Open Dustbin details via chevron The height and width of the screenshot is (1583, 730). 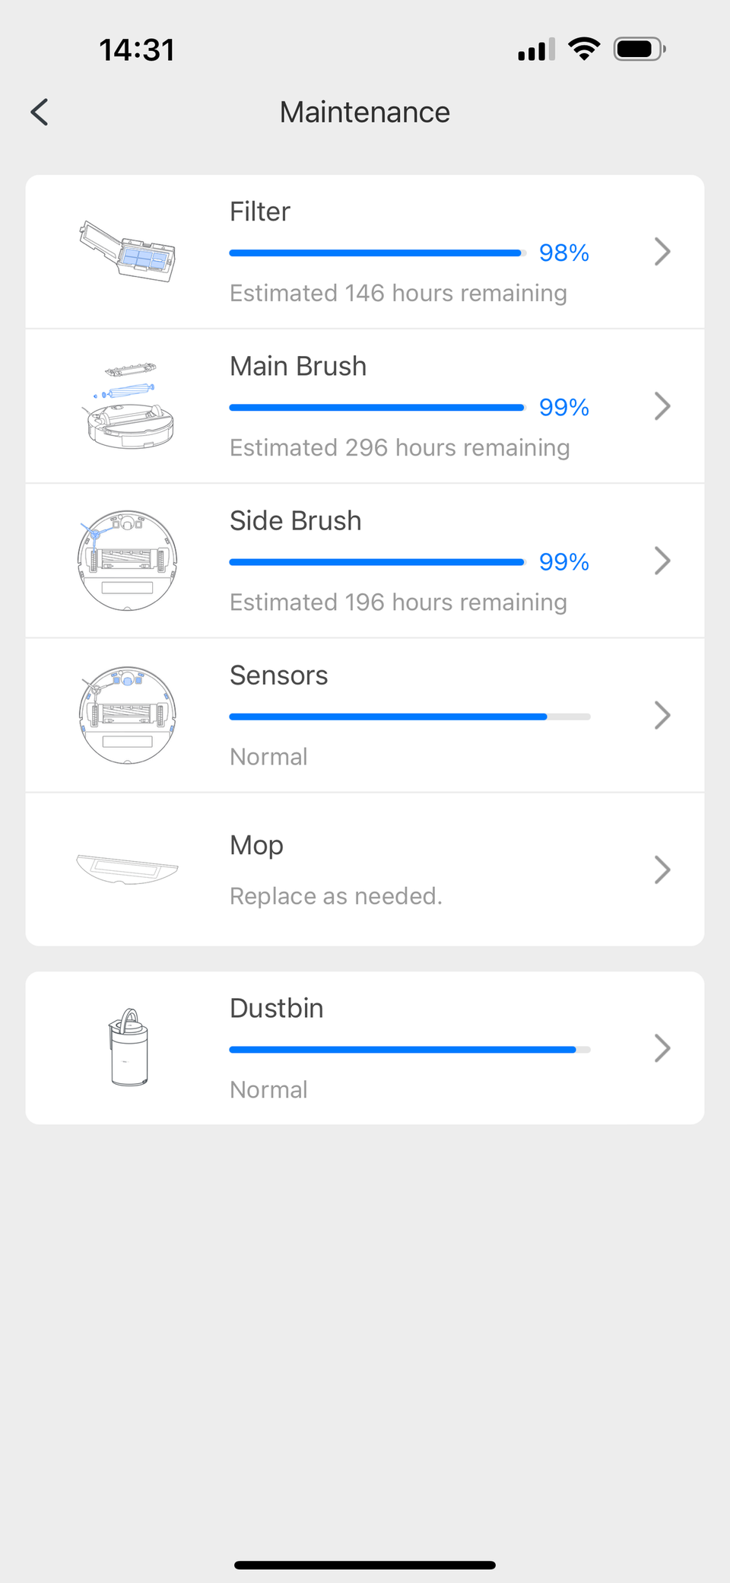(662, 1048)
